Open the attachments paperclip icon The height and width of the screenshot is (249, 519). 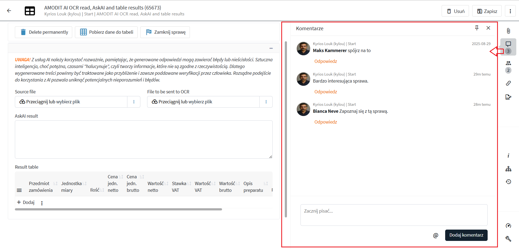508,31
